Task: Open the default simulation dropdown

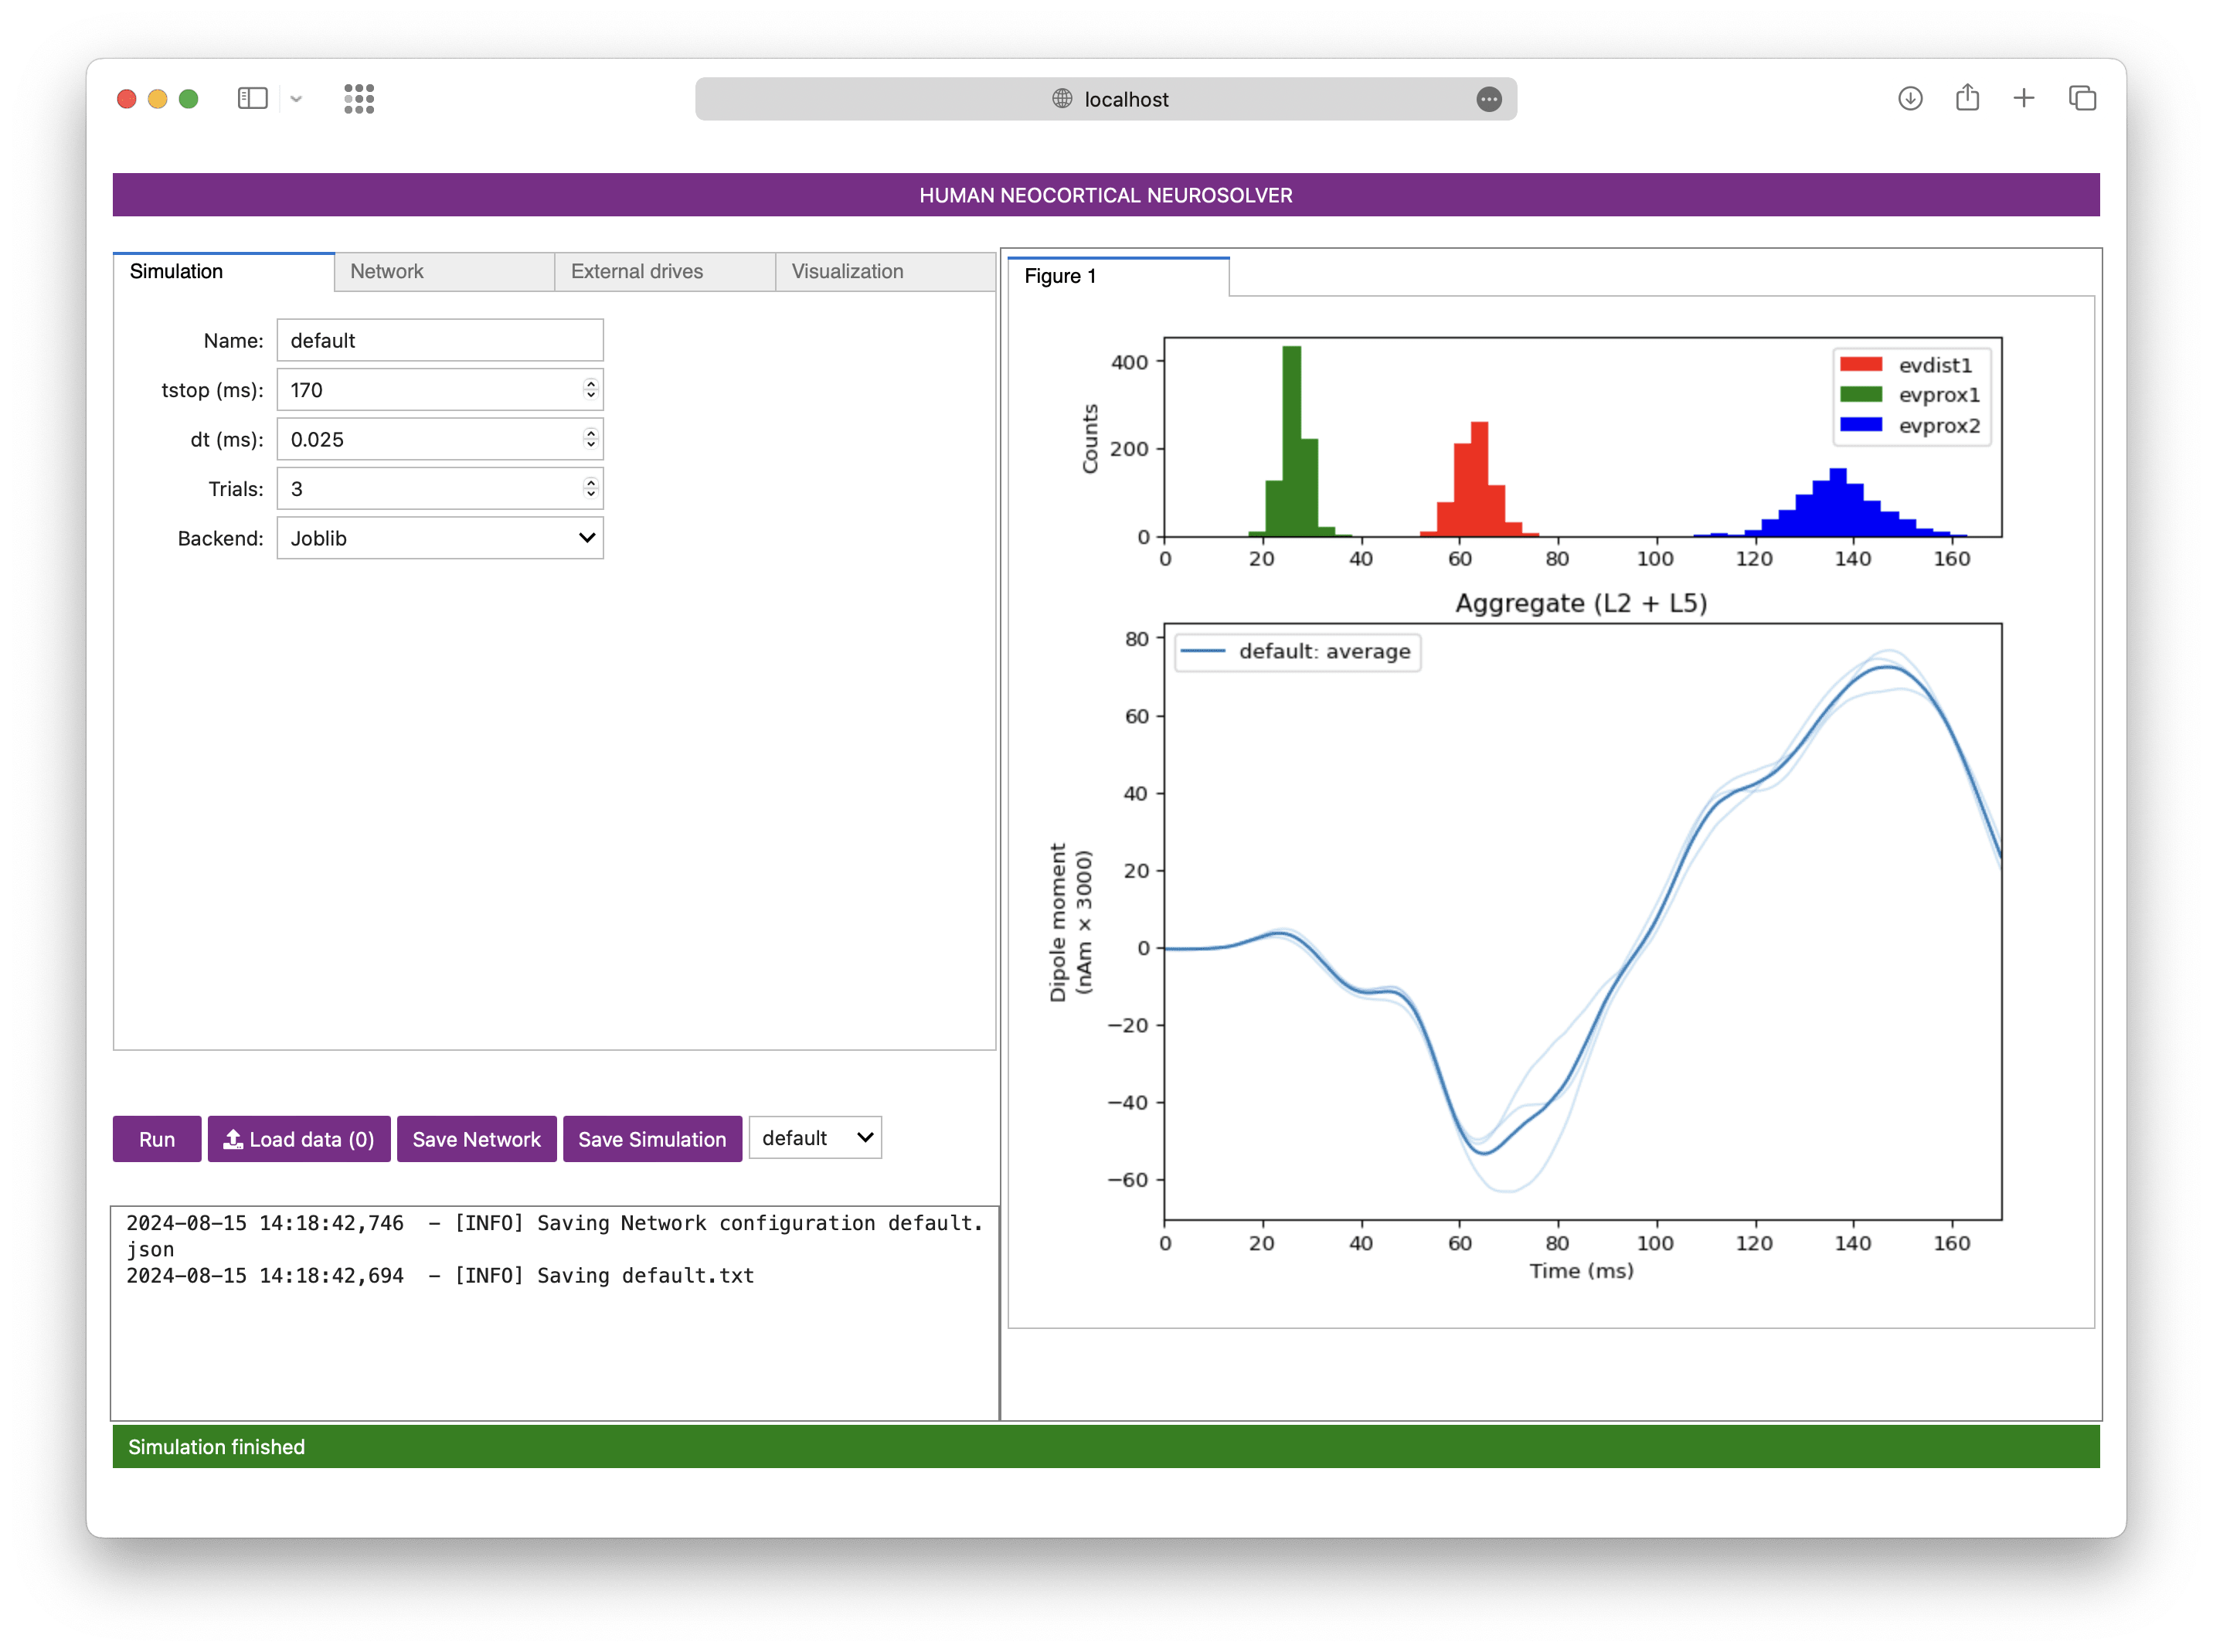Action: [815, 1138]
